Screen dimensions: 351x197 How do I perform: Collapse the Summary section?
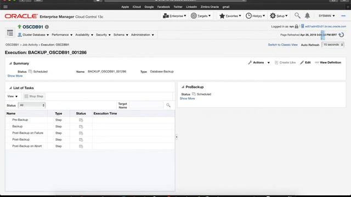point(10,63)
